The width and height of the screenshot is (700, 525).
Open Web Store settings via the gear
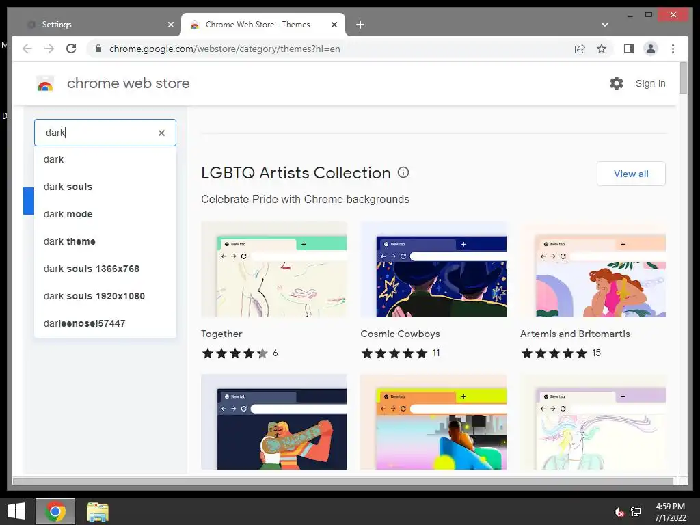pos(617,83)
